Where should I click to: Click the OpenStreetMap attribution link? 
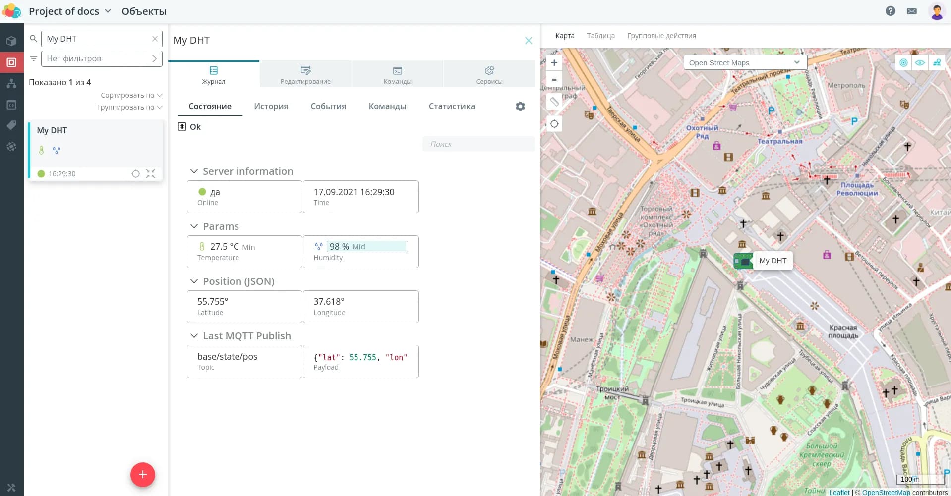coord(886,492)
